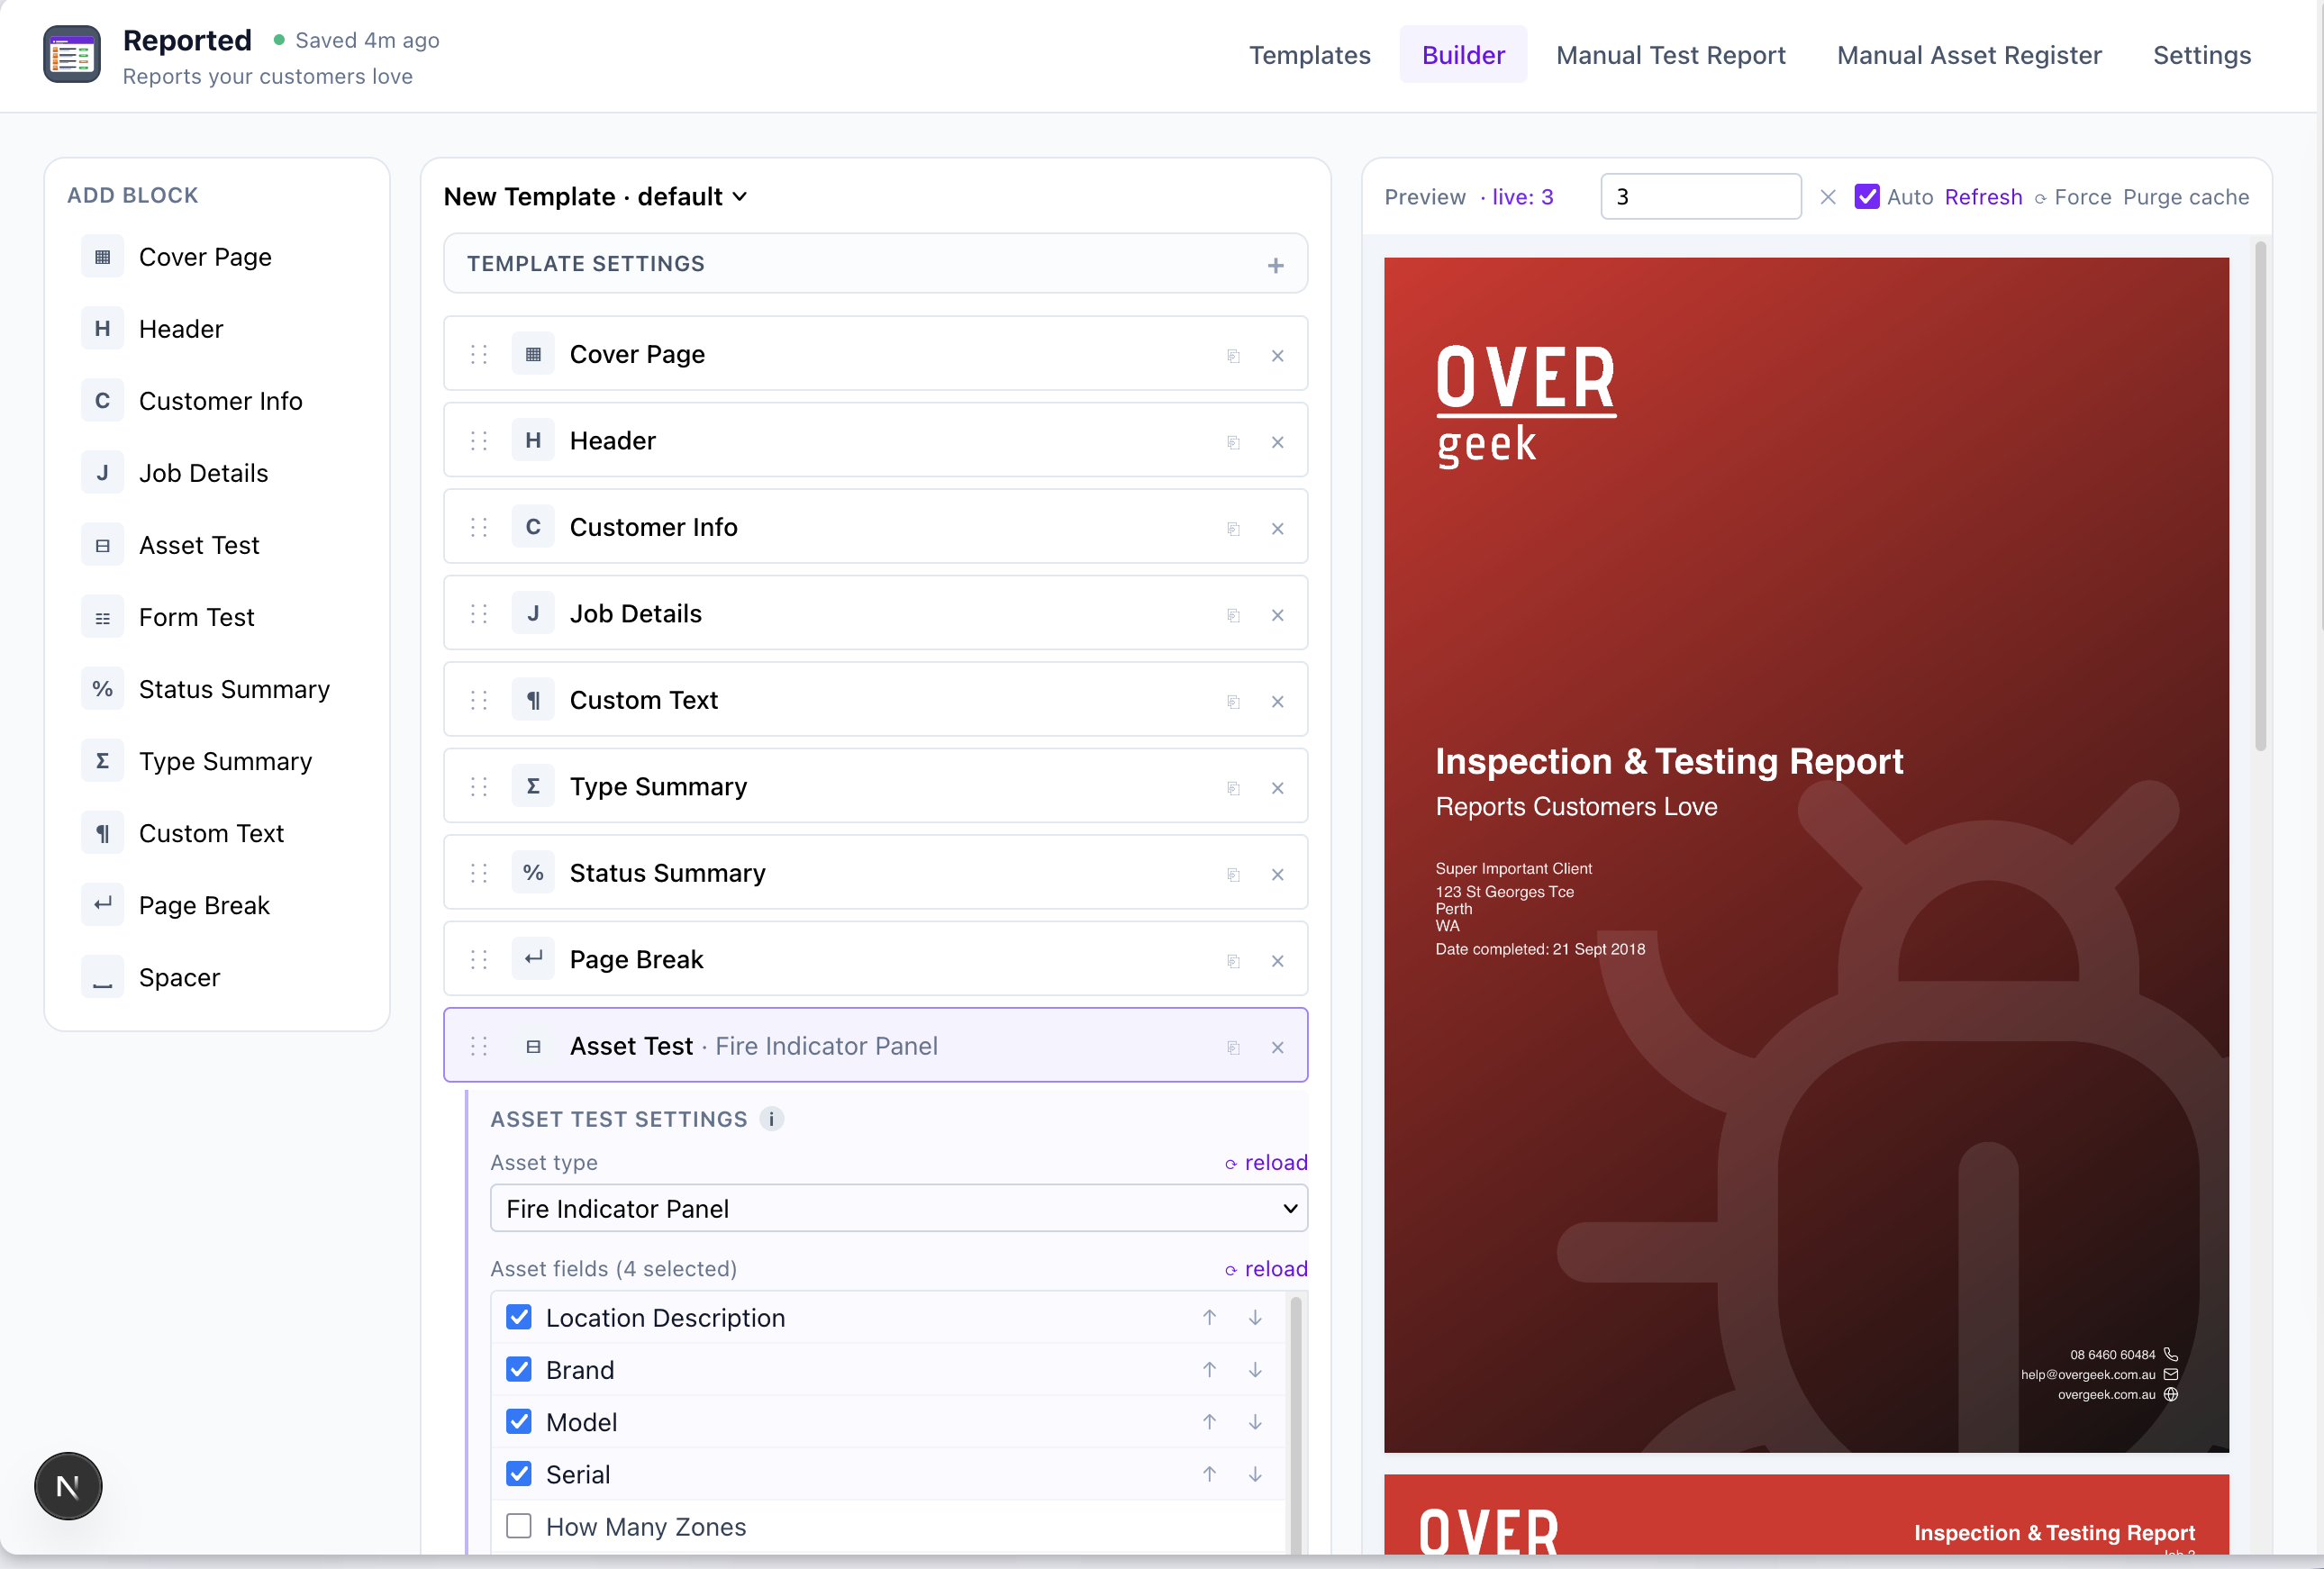Viewport: 2324px width, 1569px height.
Task: Remove the Customer Info template block
Action: (1277, 529)
